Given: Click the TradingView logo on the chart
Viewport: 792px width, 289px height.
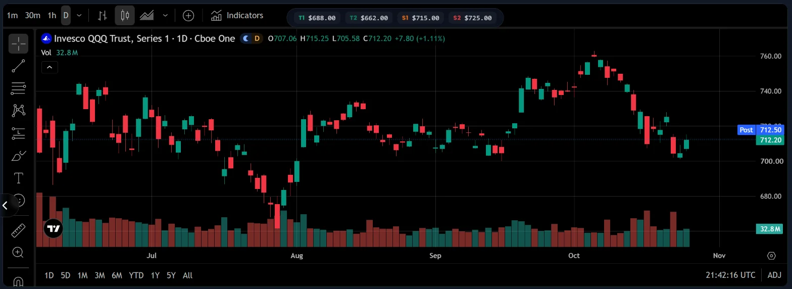Looking at the screenshot, I should click(53, 228).
